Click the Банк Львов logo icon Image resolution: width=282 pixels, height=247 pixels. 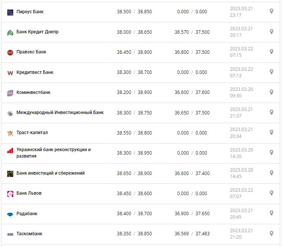pos(10,194)
